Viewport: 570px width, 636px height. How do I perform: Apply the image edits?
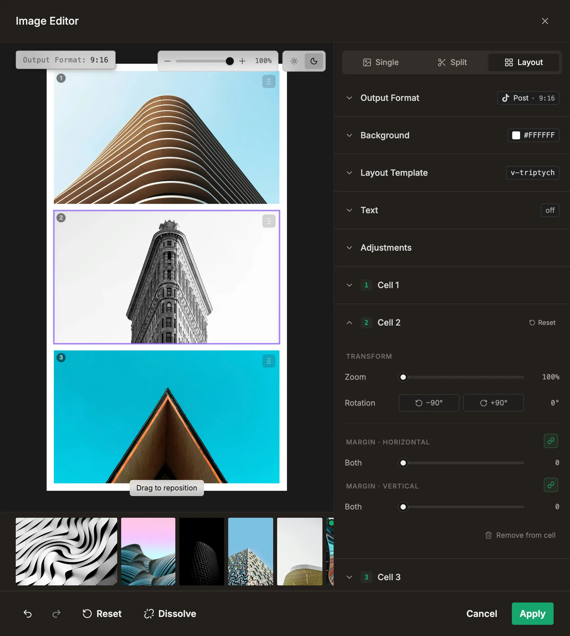(x=533, y=614)
